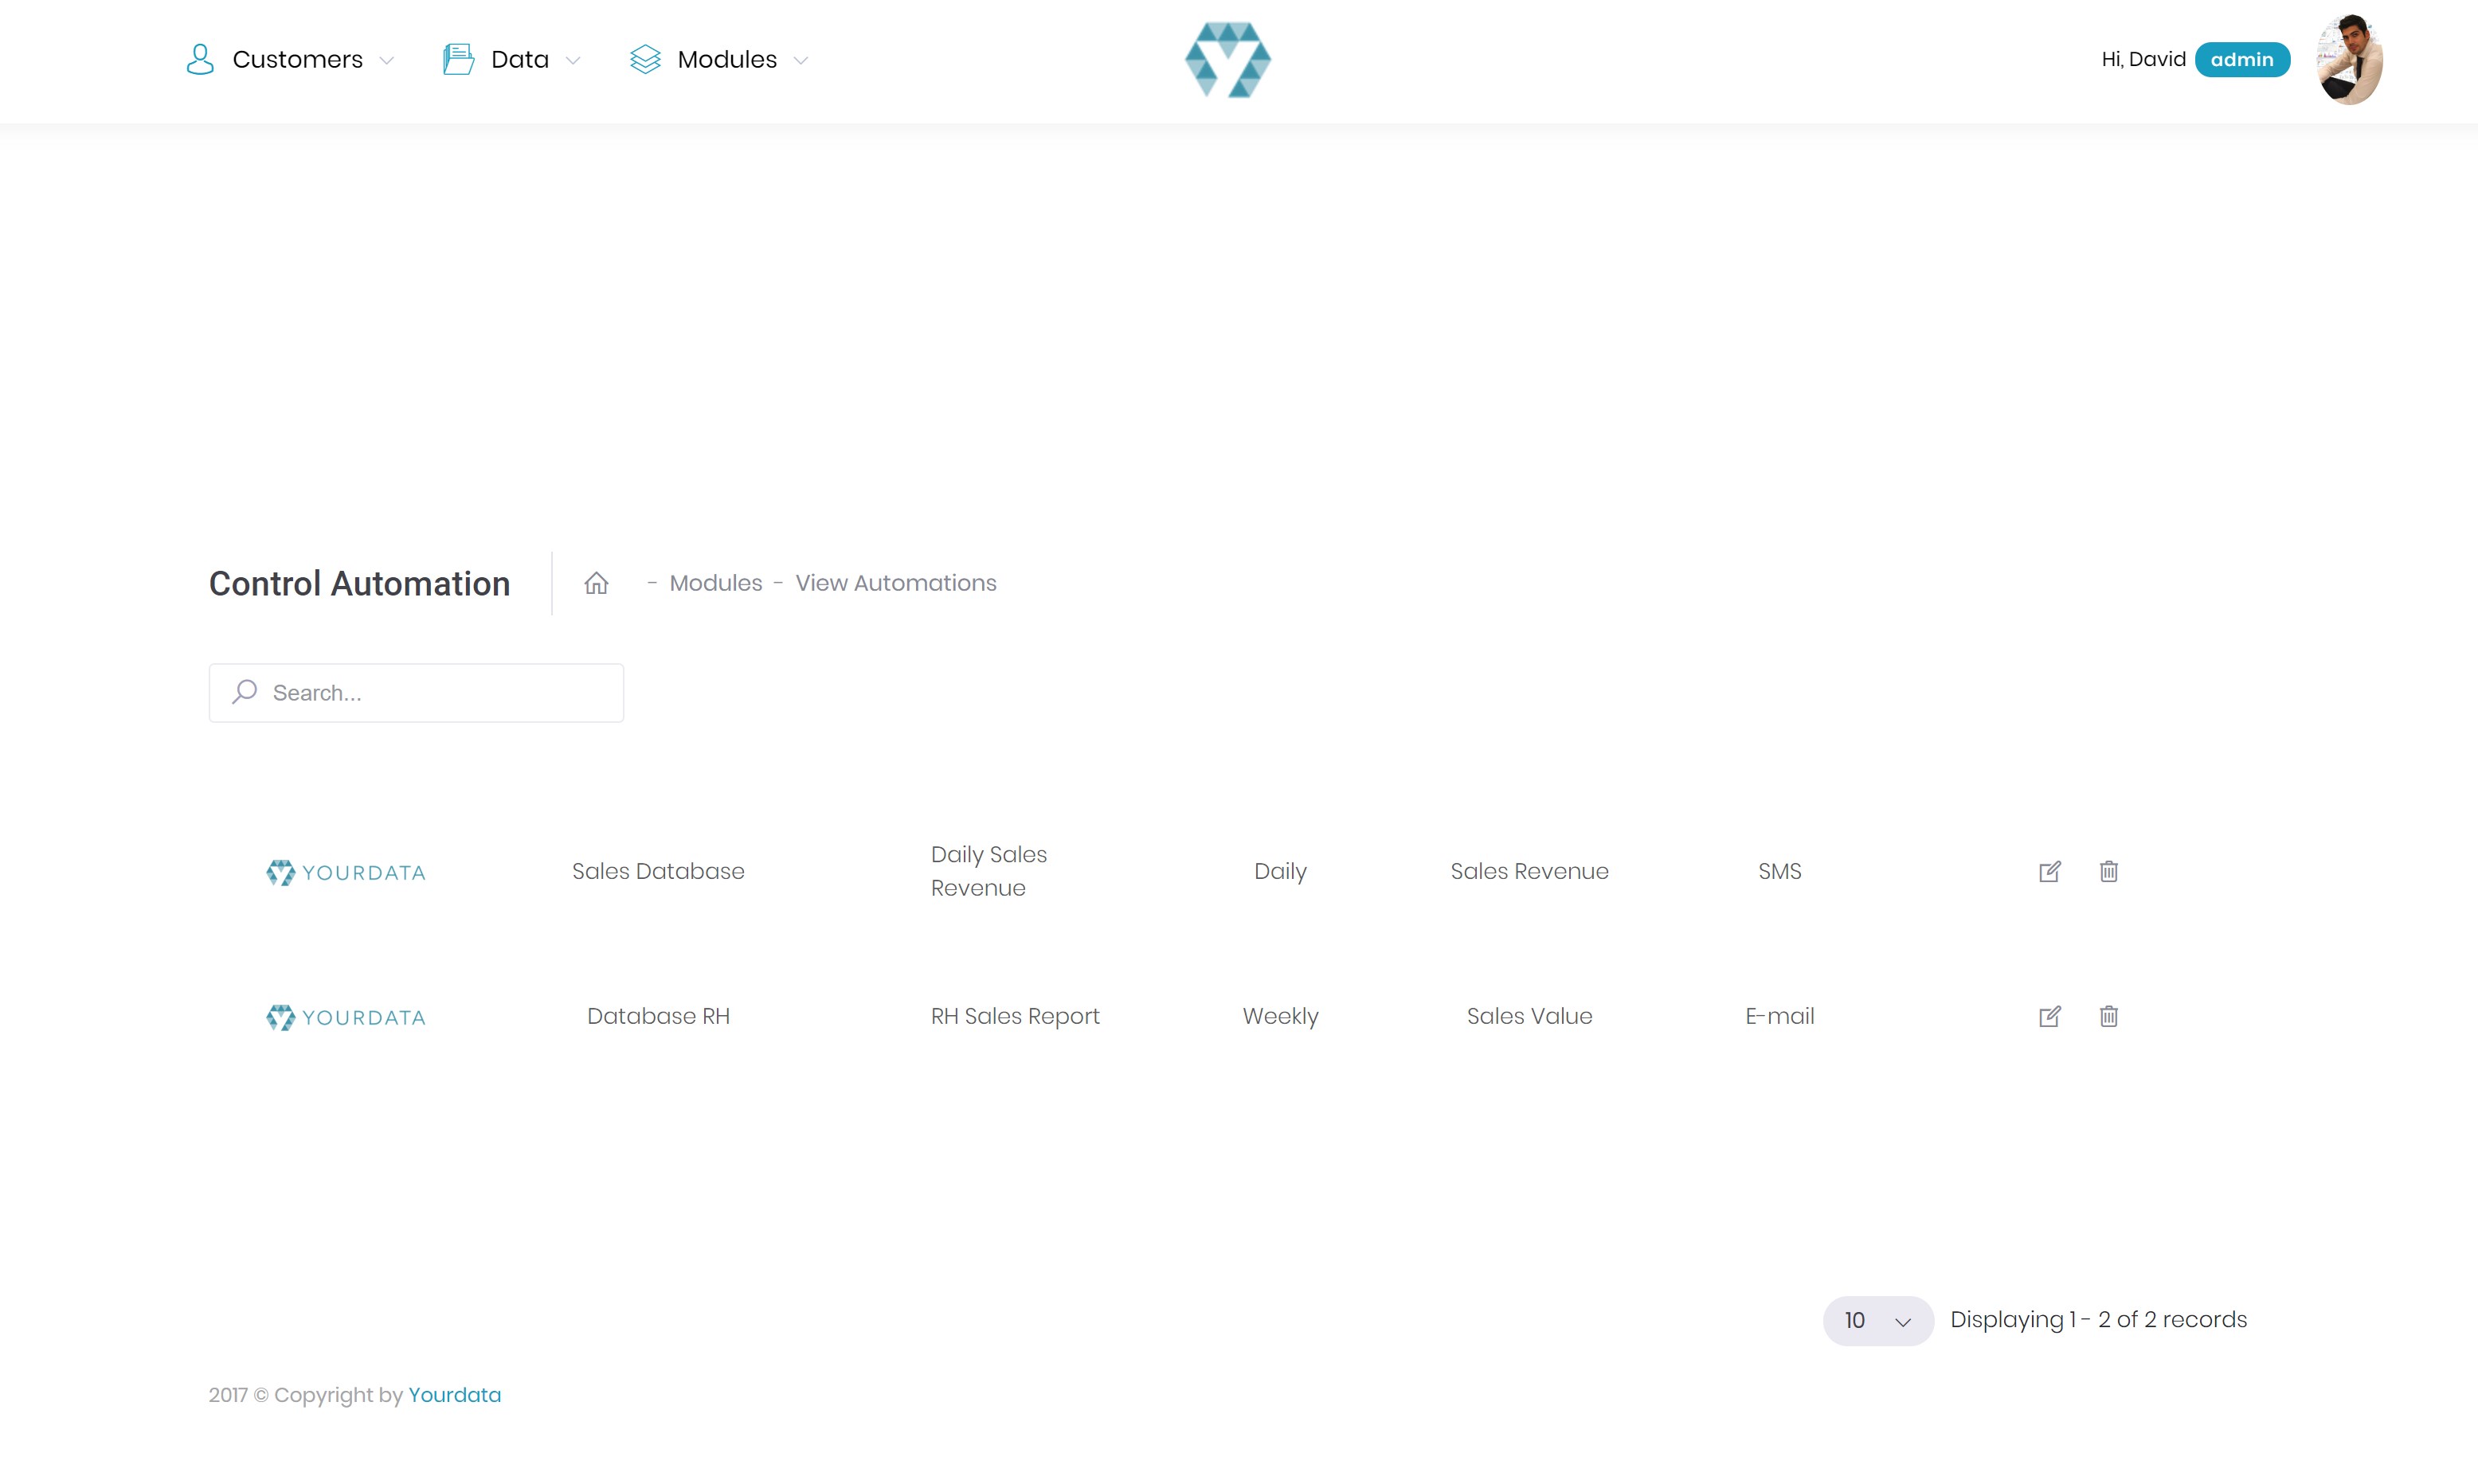
Task: Click the Modules breadcrumb link
Action: click(x=715, y=583)
